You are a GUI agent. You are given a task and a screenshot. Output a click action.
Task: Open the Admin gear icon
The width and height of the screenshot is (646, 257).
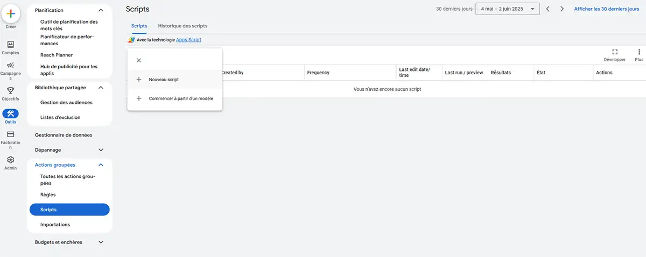click(11, 160)
